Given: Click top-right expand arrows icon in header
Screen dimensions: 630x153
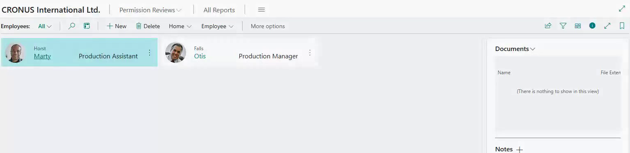Looking at the screenshot, I should [622, 8].
